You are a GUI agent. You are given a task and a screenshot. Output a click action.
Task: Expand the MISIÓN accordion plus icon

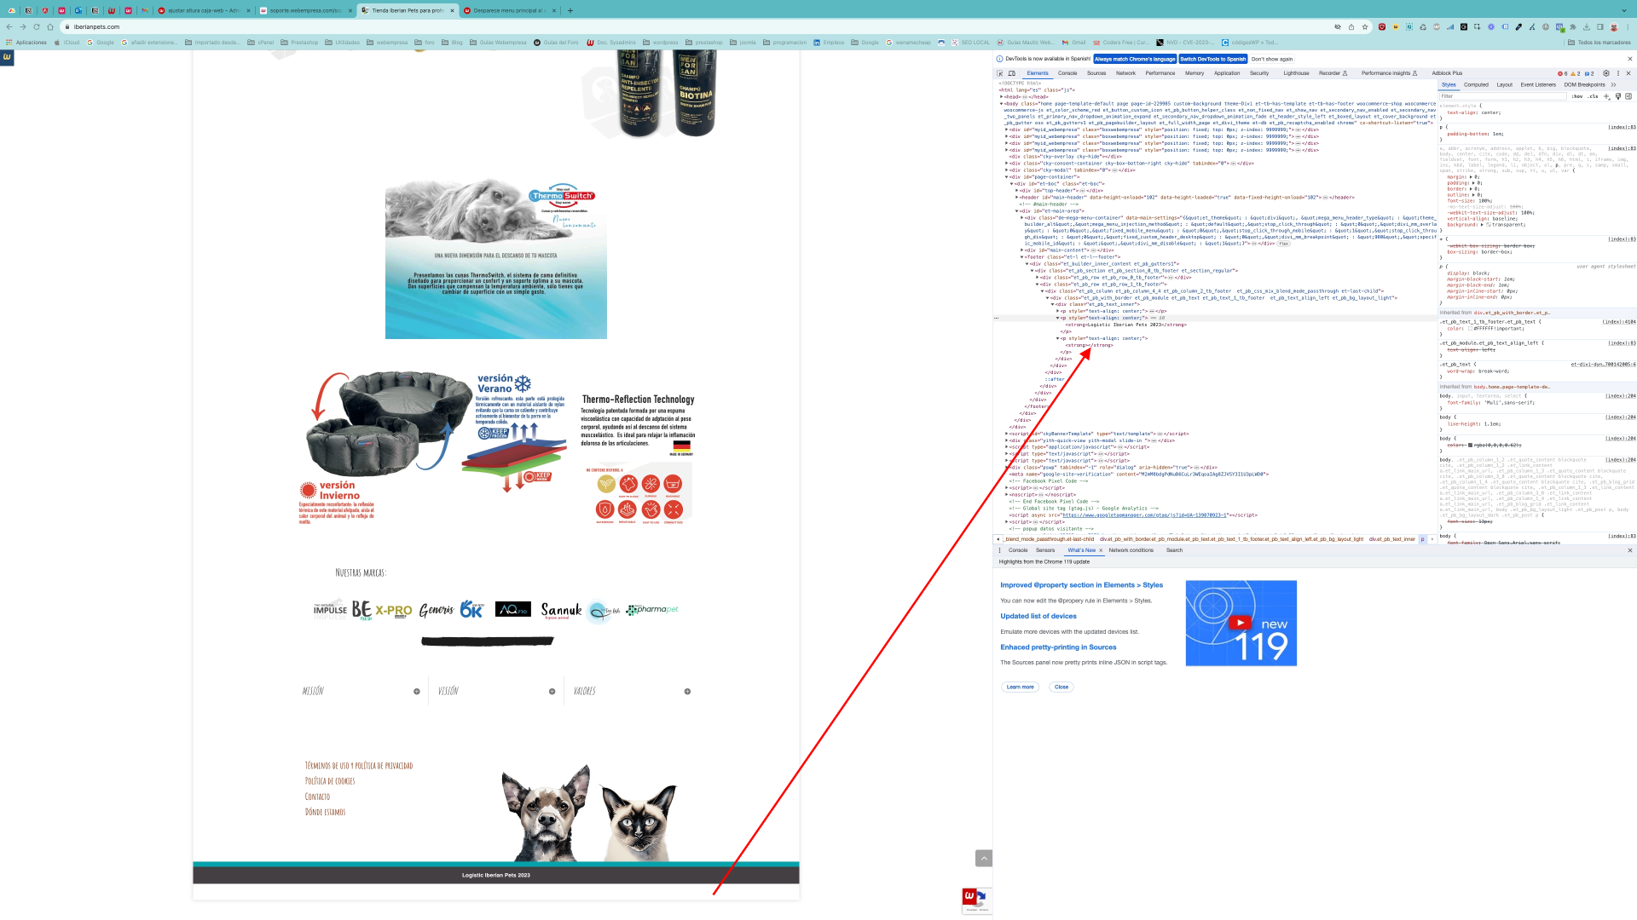(x=417, y=692)
